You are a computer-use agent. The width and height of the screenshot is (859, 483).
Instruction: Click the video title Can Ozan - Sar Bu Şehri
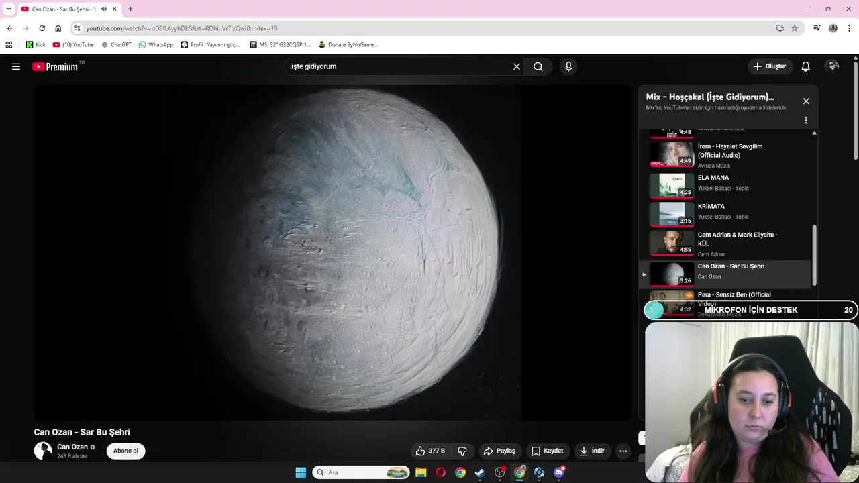(x=82, y=432)
